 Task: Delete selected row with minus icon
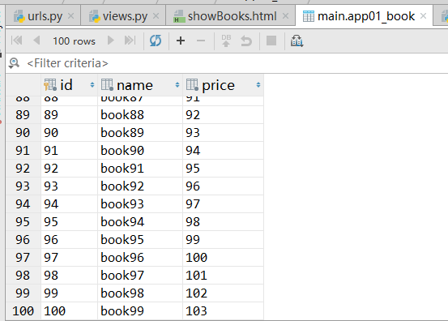point(201,41)
